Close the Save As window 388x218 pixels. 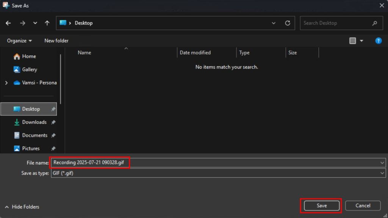(x=382, y=5)
